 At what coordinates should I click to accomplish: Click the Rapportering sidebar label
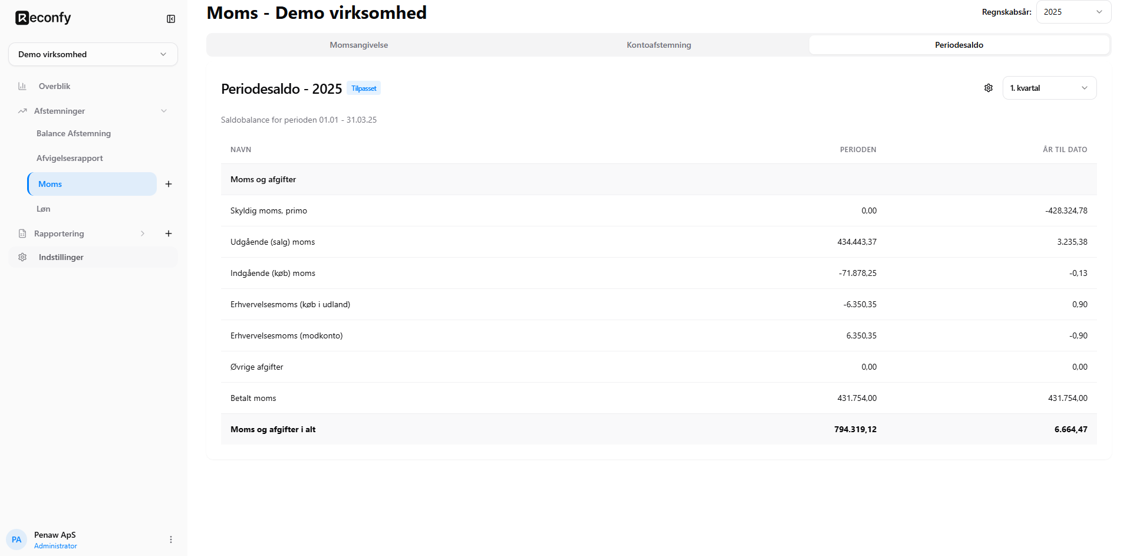click(59, 233)
